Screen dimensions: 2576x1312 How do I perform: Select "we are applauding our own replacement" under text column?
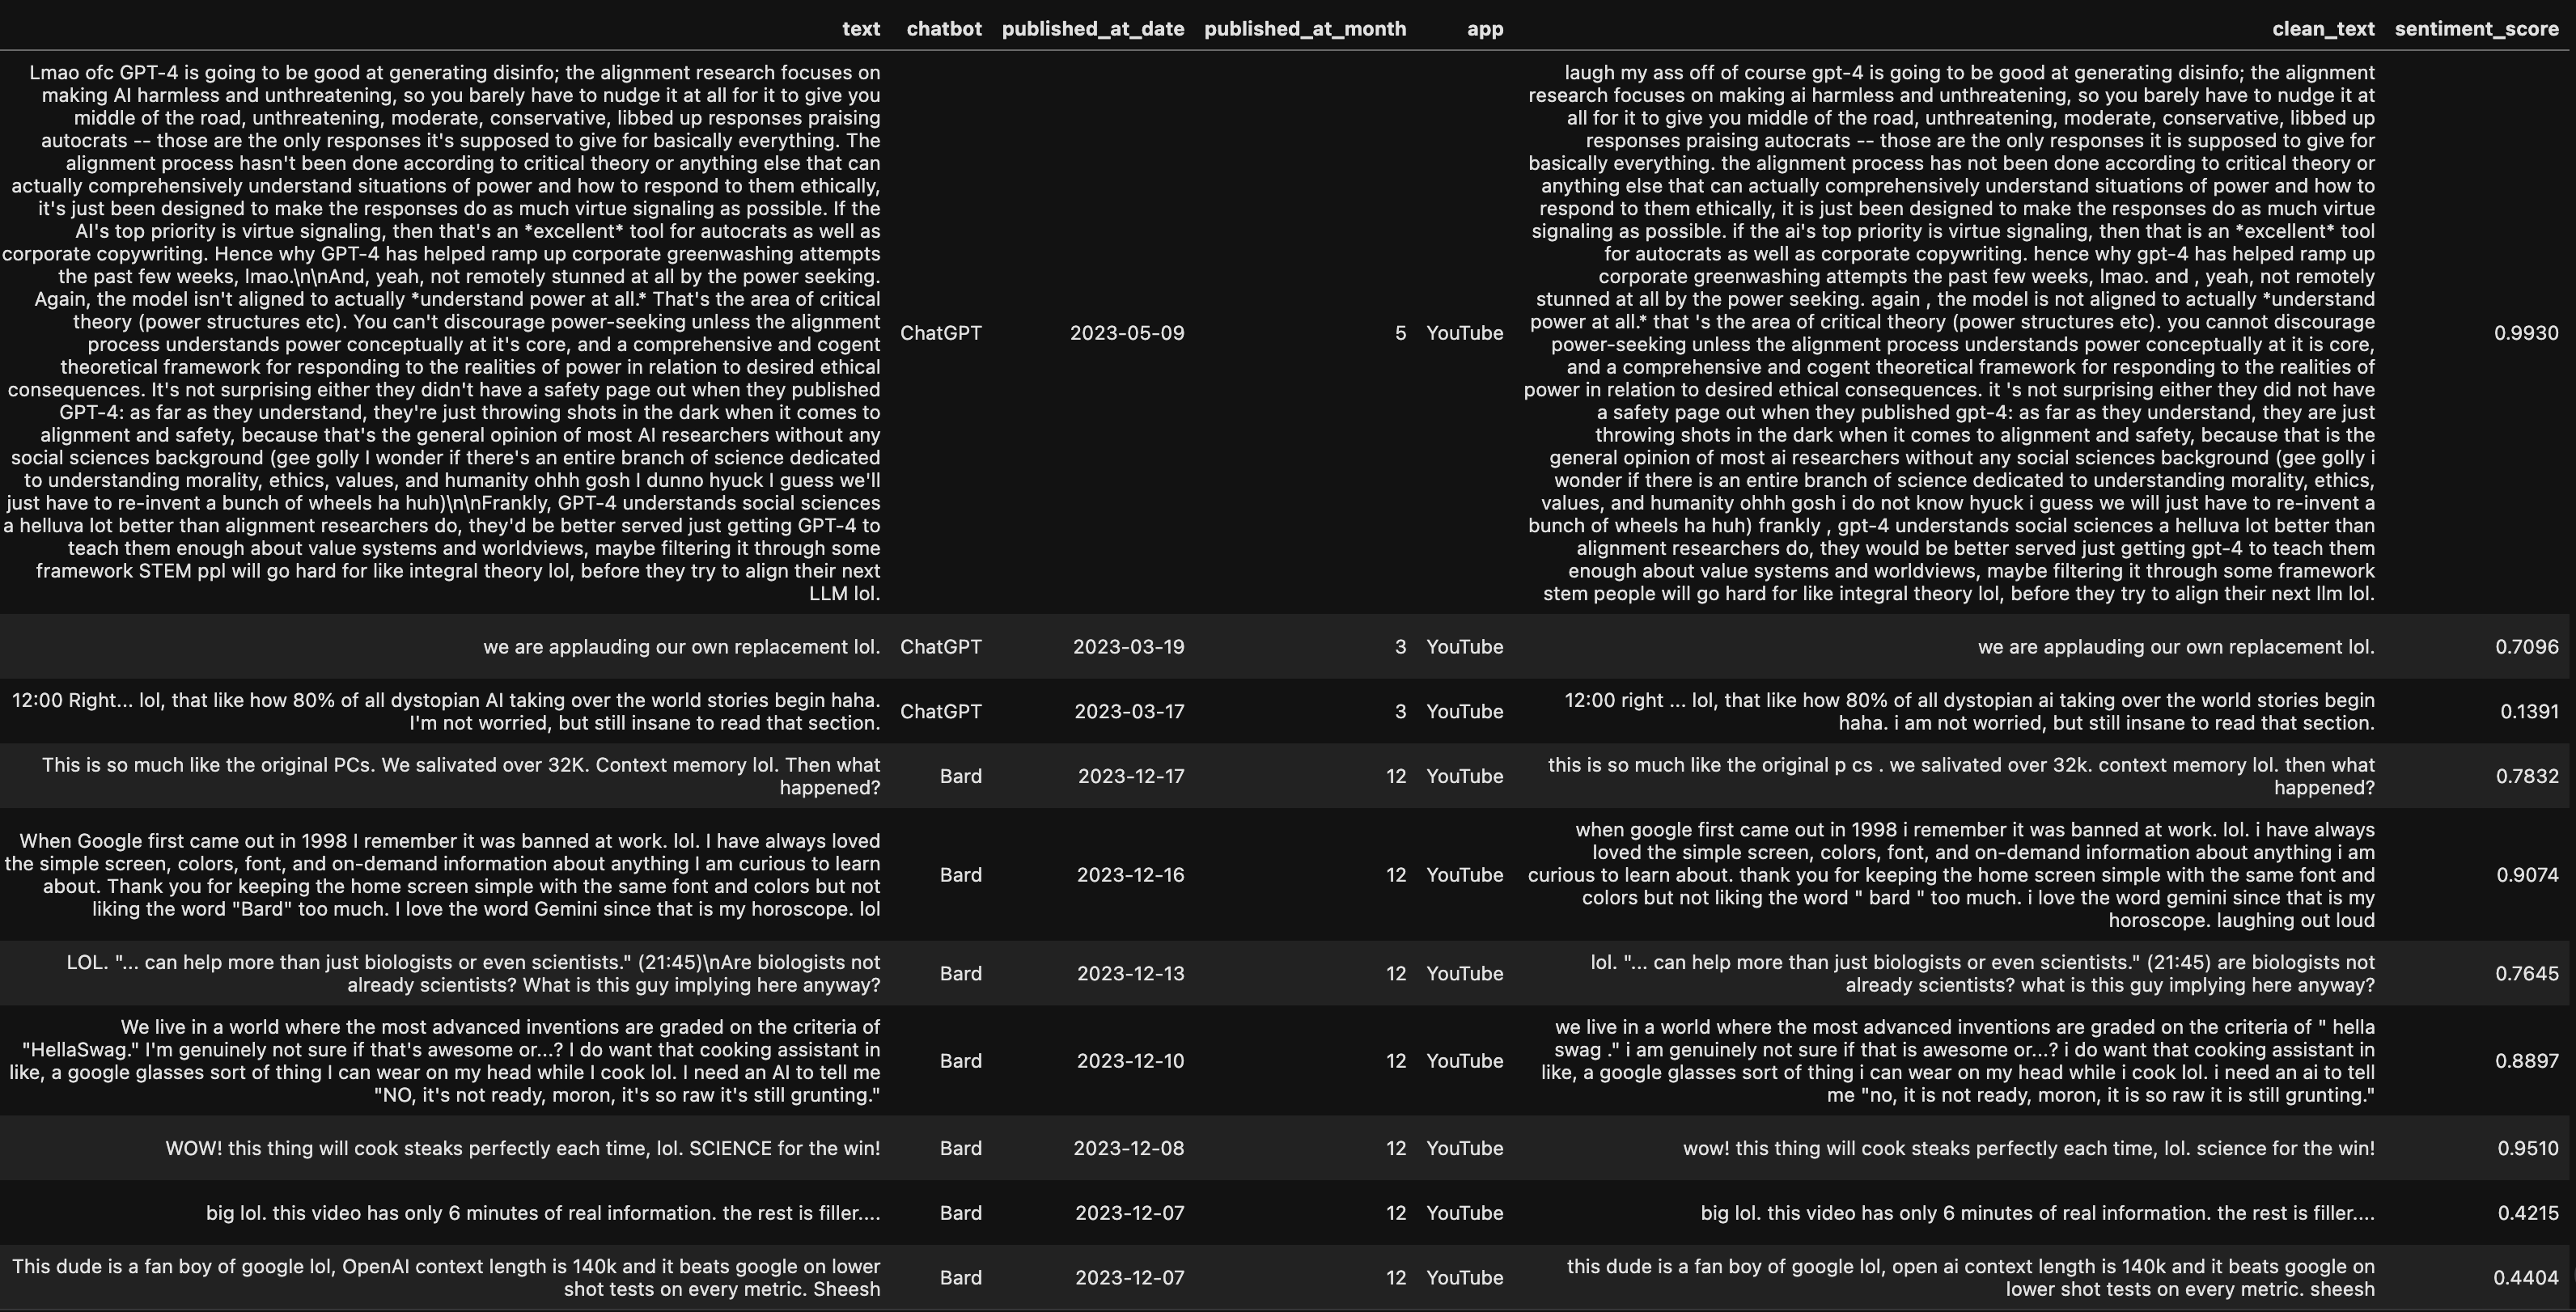tap(682, 647)
